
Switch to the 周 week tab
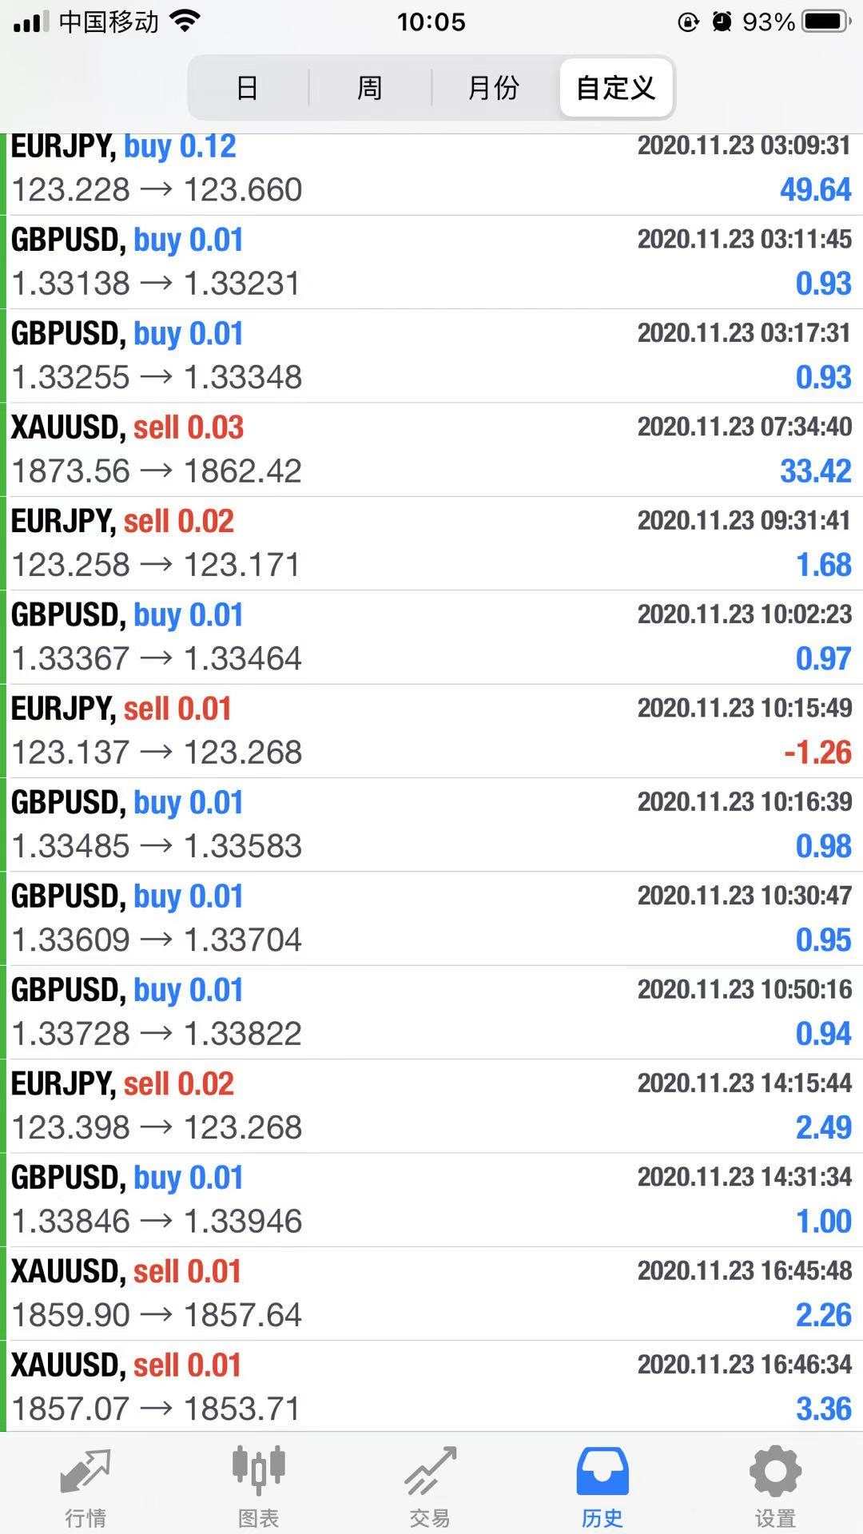tap(369, 87)
